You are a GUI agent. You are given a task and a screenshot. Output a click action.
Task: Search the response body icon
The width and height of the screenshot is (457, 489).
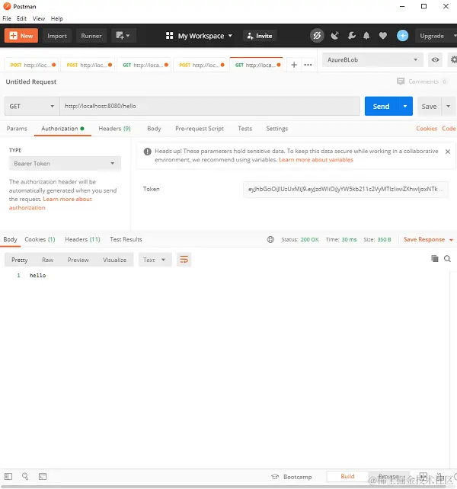447,259
